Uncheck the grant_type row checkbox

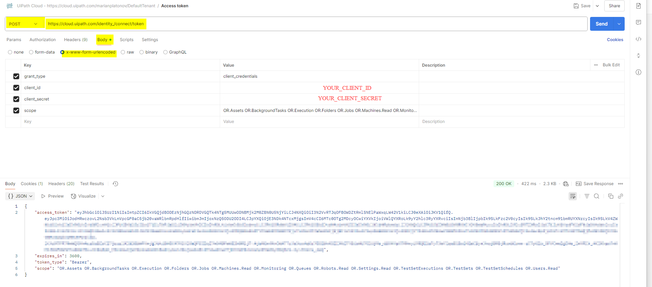click(16, 76)
